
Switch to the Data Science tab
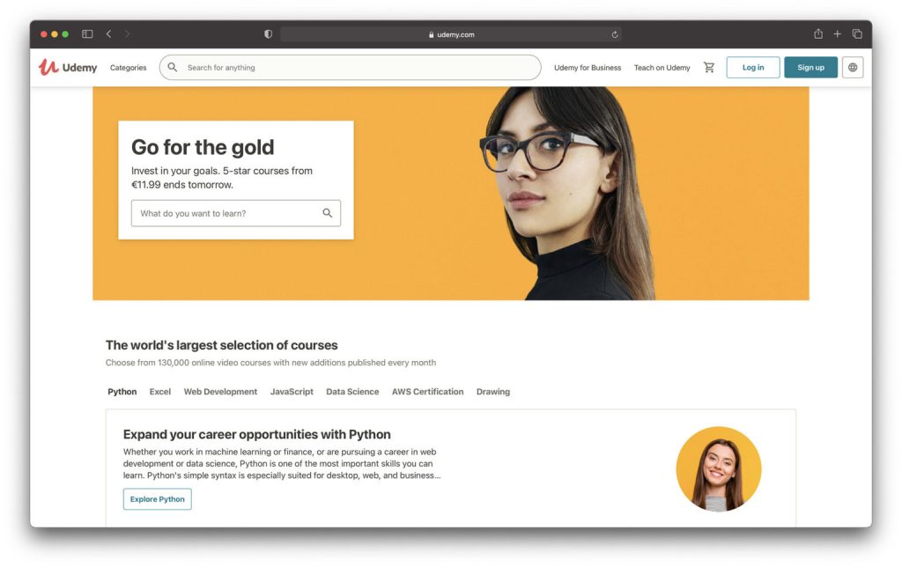[352, 392]
